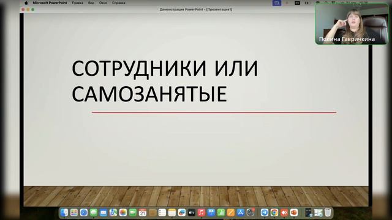This screenshot has height=220, width=392.
Task: Open Calendar showing 21 in the dock
Action: click(143, 213)
